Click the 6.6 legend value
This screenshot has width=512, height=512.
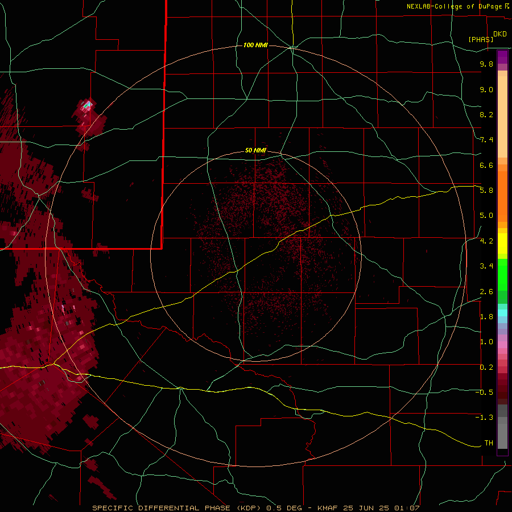pyautogui.click(x=486, y=165)
